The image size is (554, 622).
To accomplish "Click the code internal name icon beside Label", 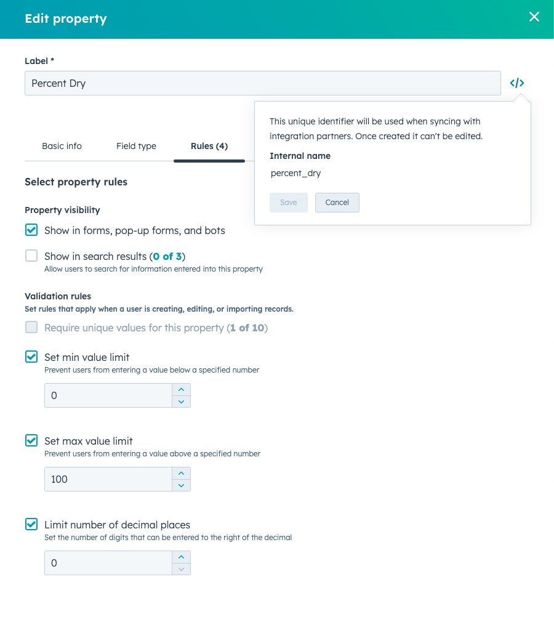I will (516, 83).
